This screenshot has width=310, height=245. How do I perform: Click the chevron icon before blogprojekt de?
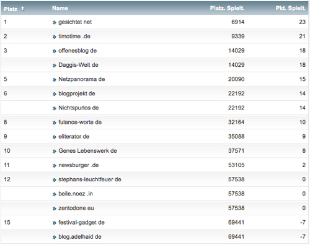(x=55, y=94)
